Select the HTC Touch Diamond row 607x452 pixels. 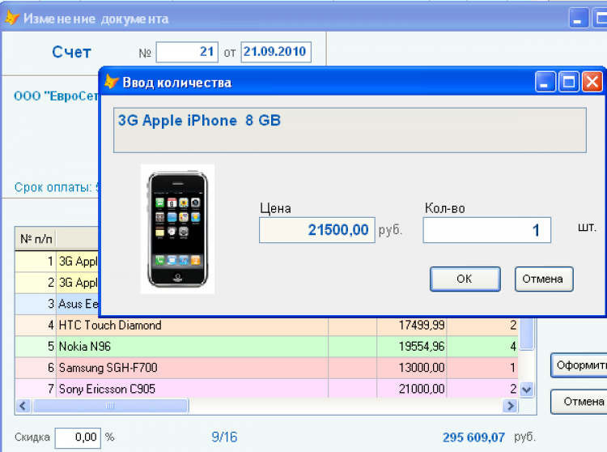coord(267,325)
